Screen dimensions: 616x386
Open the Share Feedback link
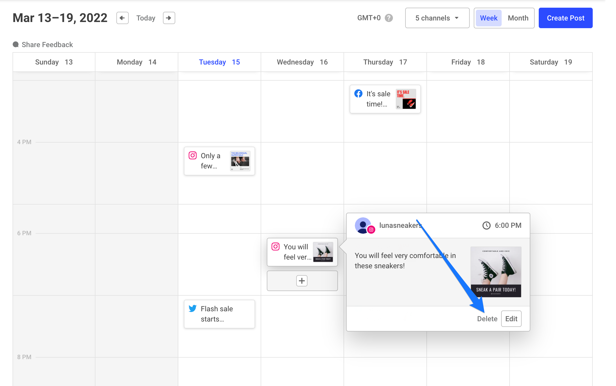(47, 45)
